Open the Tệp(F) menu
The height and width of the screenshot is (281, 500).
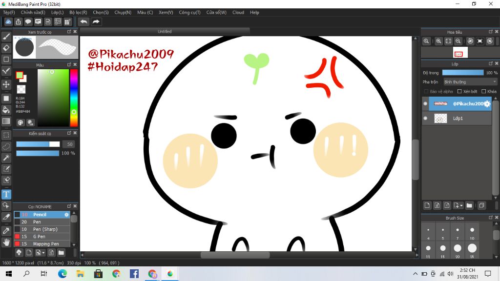9,12
